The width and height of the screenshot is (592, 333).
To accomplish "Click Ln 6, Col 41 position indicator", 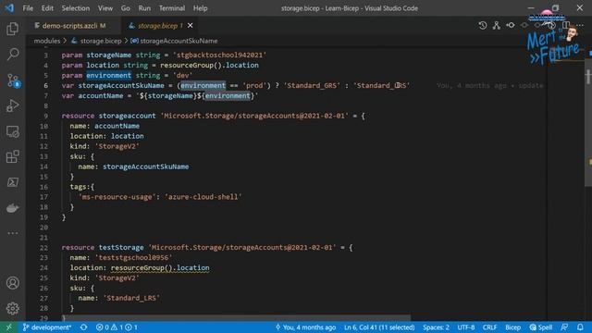I will (x=379, y=327).
